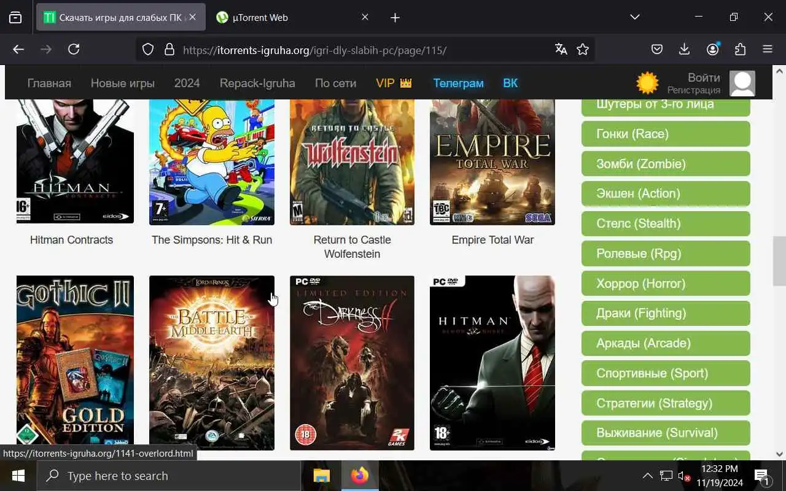Select Спортивные (Sport) category

[x=666, y=373]
